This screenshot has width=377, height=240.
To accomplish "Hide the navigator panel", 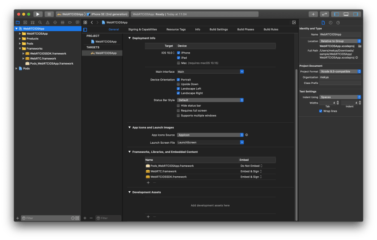I will [x=336, y=14].
